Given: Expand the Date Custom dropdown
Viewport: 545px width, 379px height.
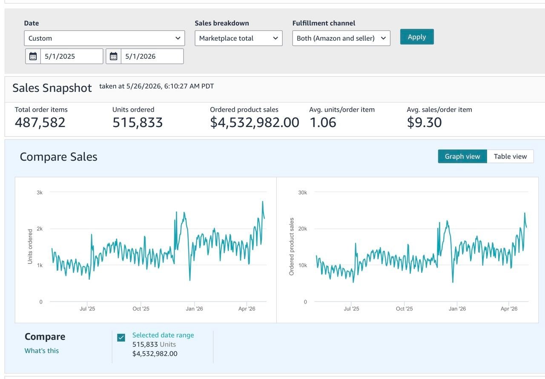Looking at the screenshot, I should [104, 38].
